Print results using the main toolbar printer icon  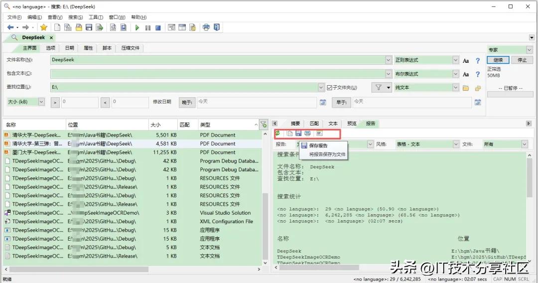pyautogui.click(x=206, y=27)
